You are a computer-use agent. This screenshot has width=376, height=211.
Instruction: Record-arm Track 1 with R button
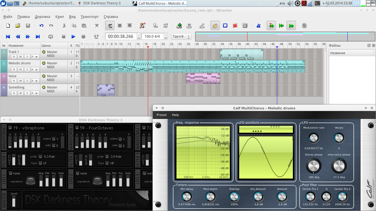[x=14, y=57]
